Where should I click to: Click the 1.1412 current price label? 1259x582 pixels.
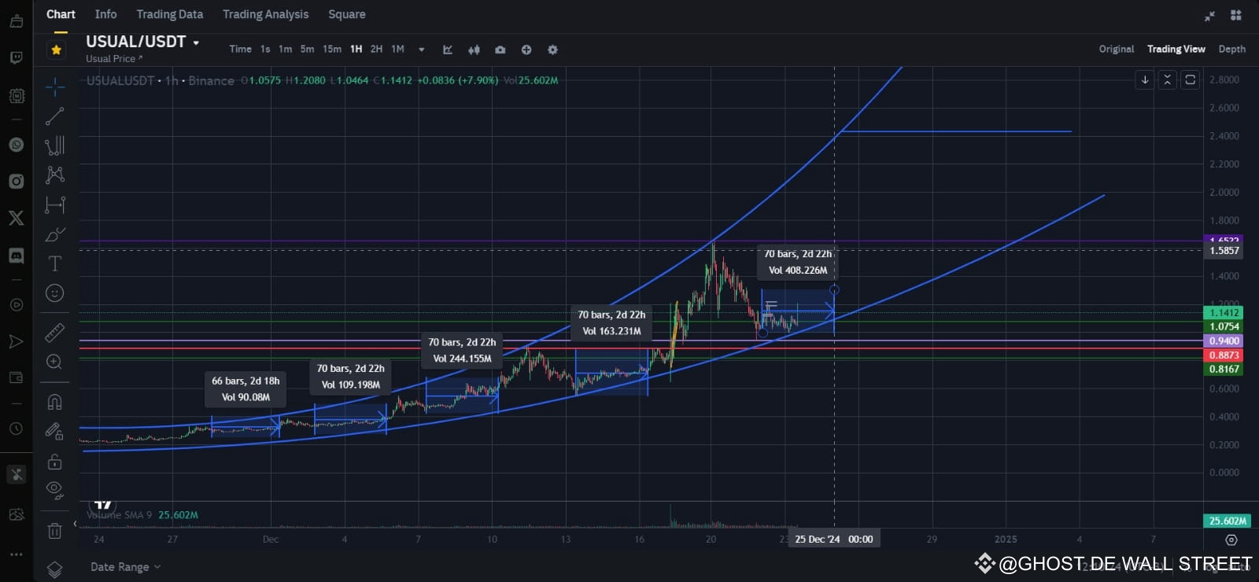click(x=1224, y=313)
